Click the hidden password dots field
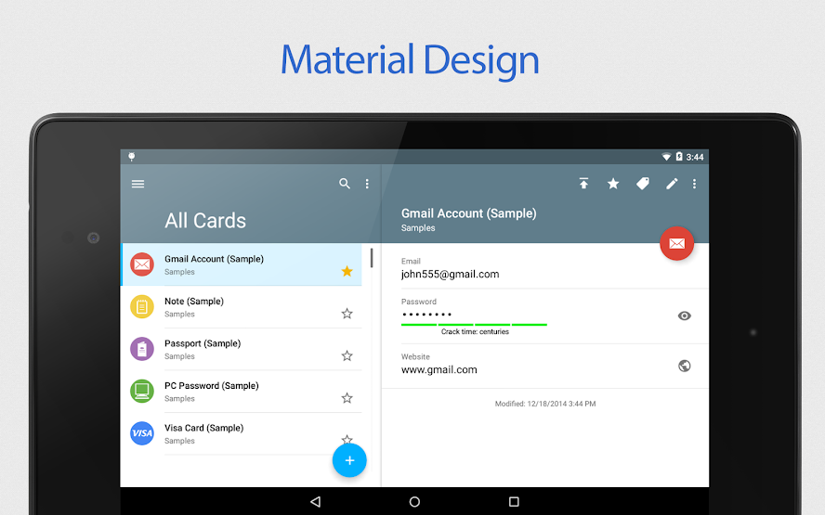This screenshot has height=515, width=825. pos(426,315)
